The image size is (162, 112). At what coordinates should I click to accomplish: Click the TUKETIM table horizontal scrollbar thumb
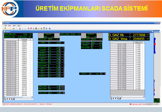[14, 97]
